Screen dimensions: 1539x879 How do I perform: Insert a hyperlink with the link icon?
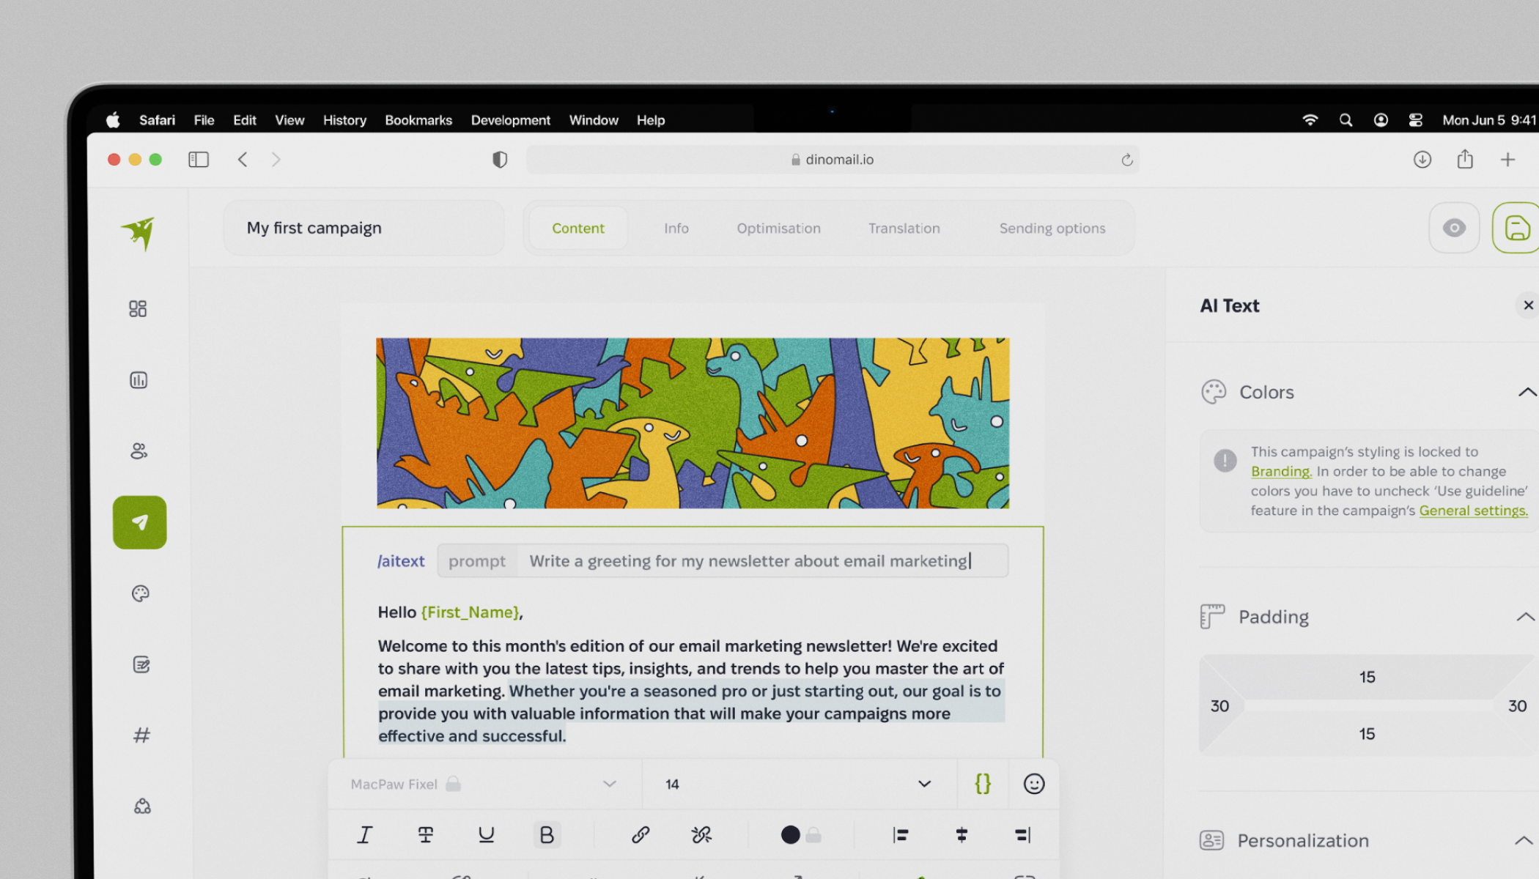641,834
